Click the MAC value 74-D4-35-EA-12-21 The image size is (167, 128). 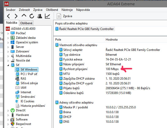(118, 59)
